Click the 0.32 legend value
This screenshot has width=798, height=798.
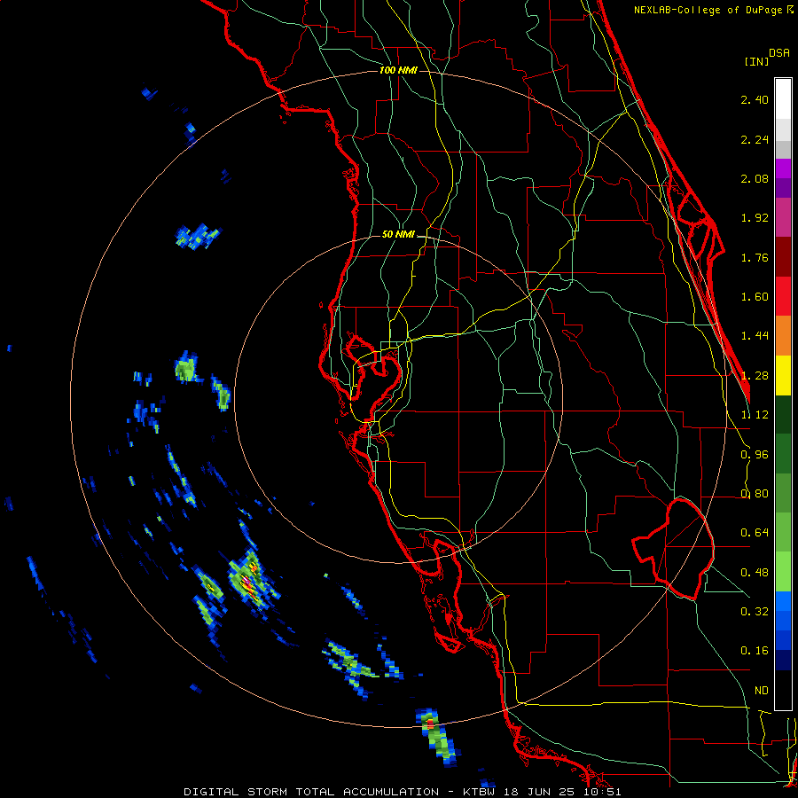[x=755, y=612]
